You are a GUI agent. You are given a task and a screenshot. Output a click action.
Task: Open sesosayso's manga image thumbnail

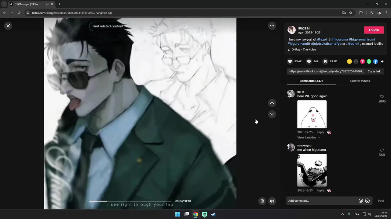pos(312,170)
